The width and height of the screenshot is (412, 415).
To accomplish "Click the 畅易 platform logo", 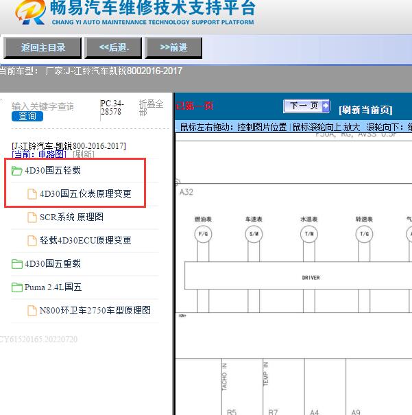I will [x=30, y=12].
